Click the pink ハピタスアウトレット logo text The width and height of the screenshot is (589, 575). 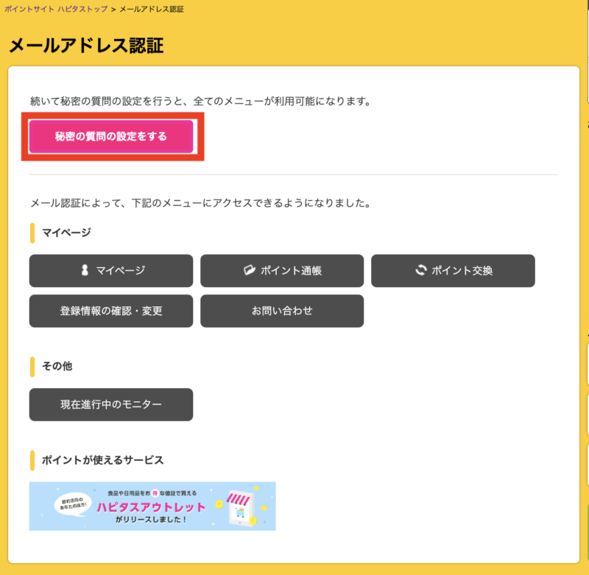click(151, 507)
